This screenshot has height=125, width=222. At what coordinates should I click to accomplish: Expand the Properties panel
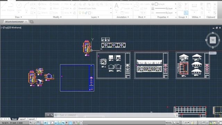pyautogui.click(x=163, y=17)
